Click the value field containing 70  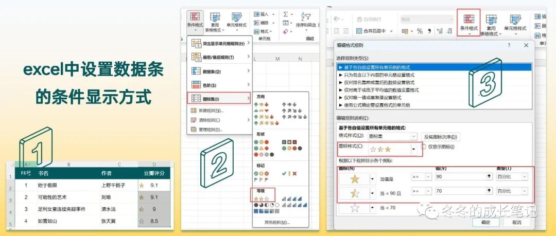[x=461, y=191]
